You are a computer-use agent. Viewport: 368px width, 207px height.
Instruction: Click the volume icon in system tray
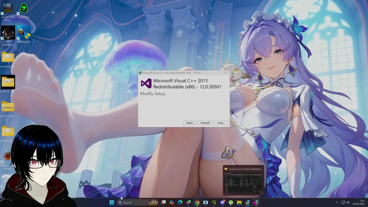[348, 202]
